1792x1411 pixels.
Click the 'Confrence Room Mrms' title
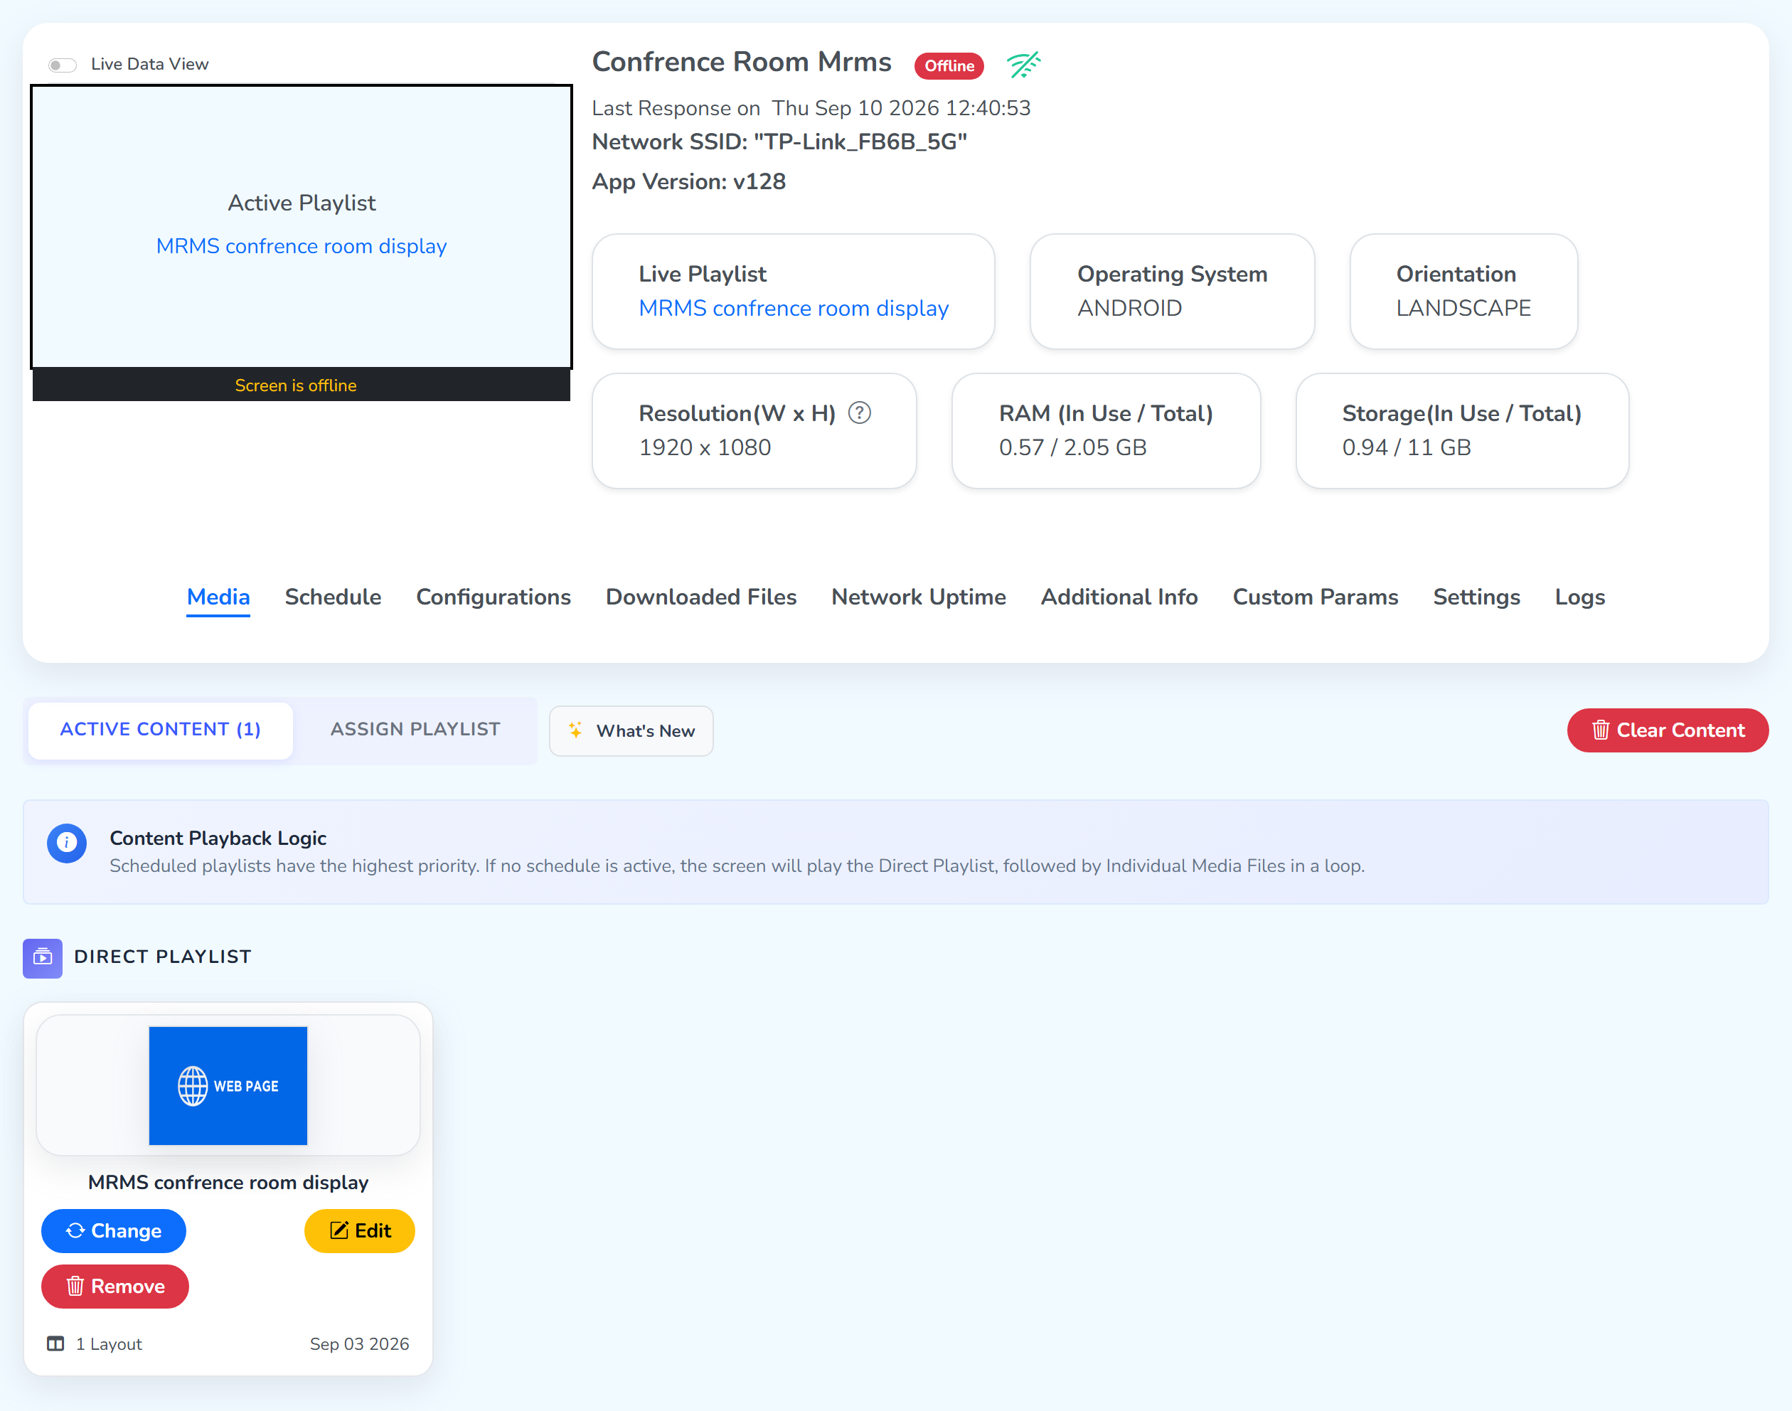point(742,62)
